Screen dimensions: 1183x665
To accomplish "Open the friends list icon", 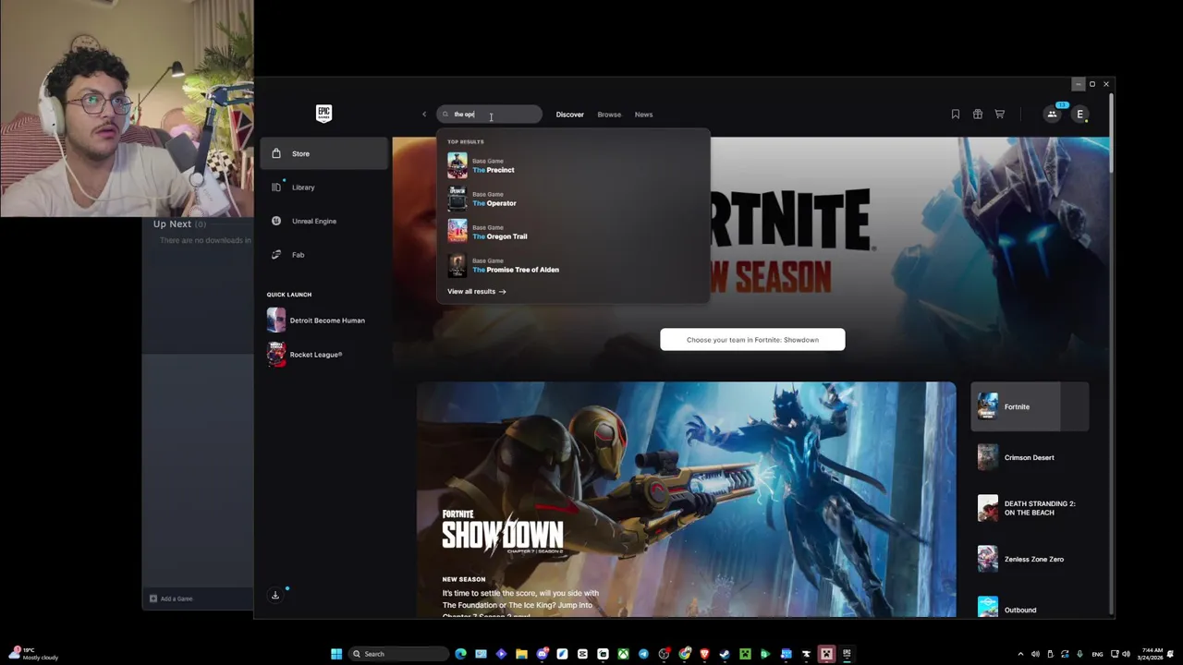I will pyautogui.click(x=1052, y=115).
